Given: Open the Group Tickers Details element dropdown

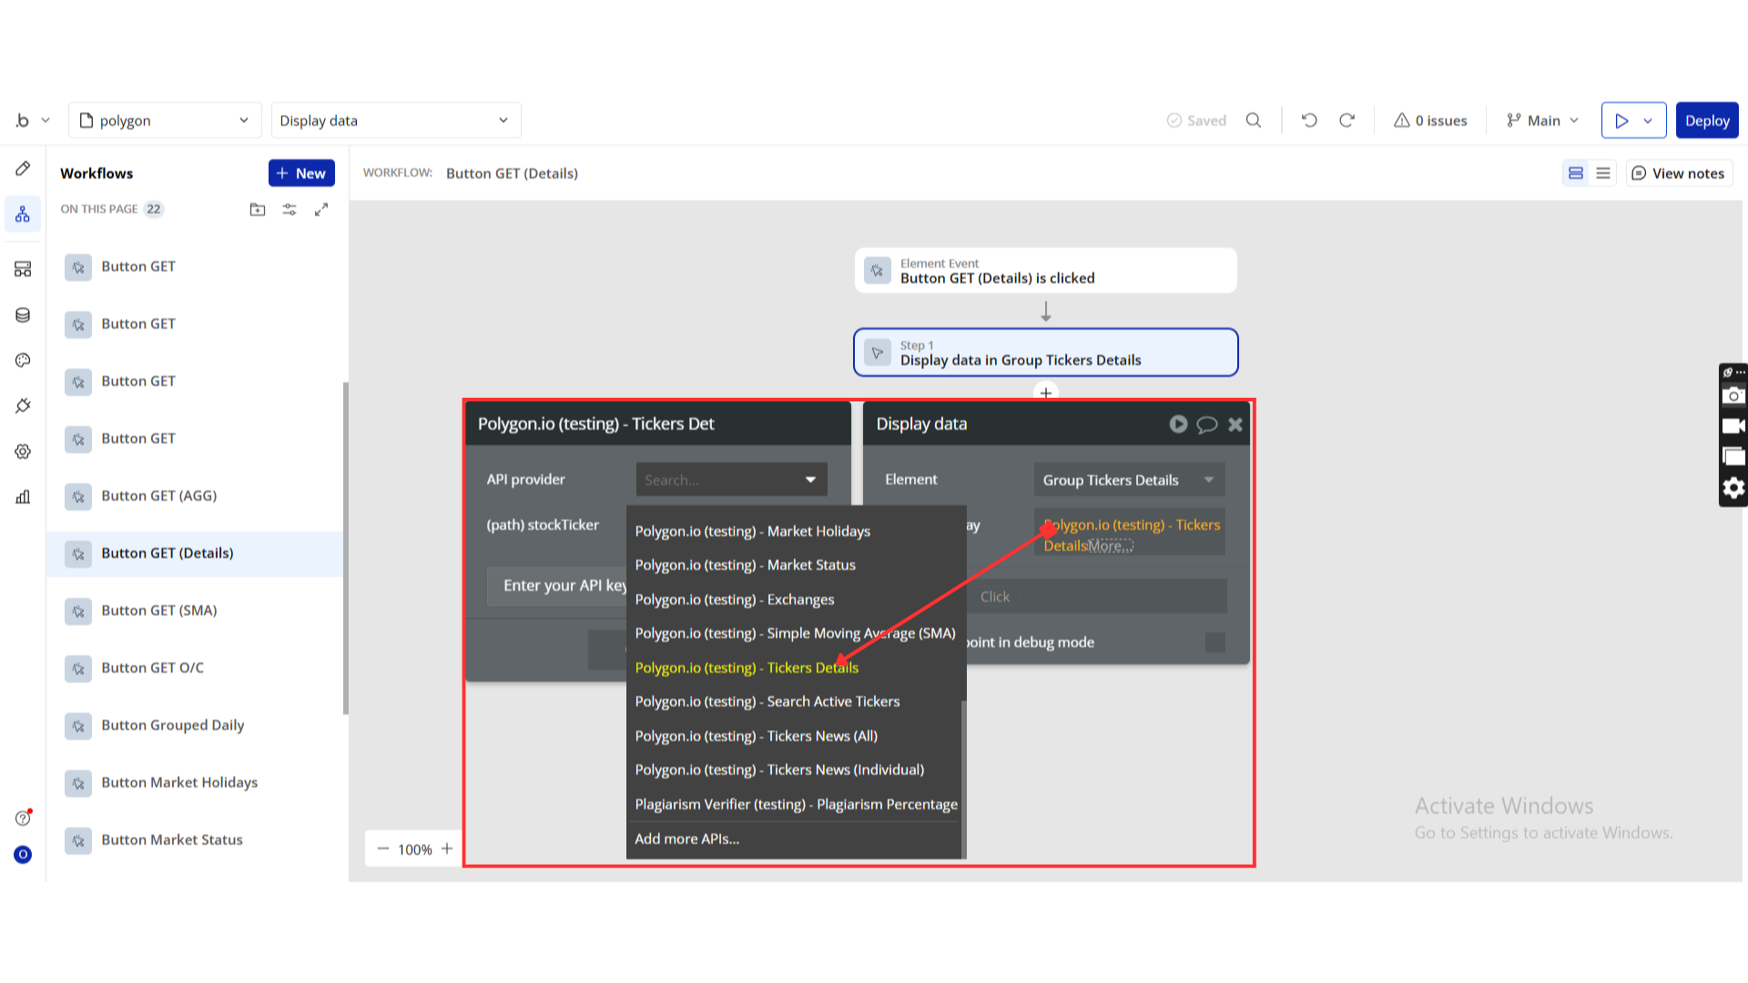Looking at the screenshot, I should 1128,480.
